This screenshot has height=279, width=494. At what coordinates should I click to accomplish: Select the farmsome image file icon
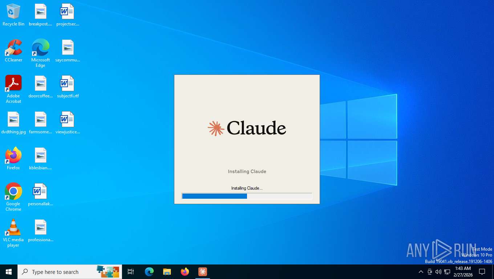point(40,123)
